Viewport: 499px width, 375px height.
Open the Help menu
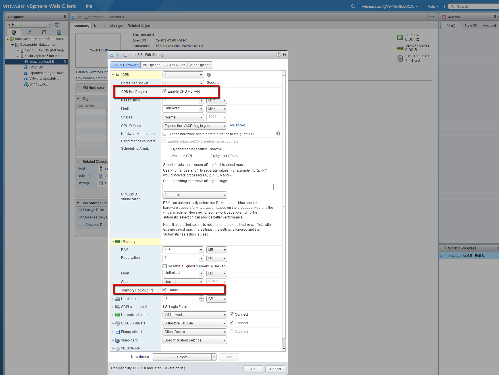pyautogui.click(x=433, y=6)
